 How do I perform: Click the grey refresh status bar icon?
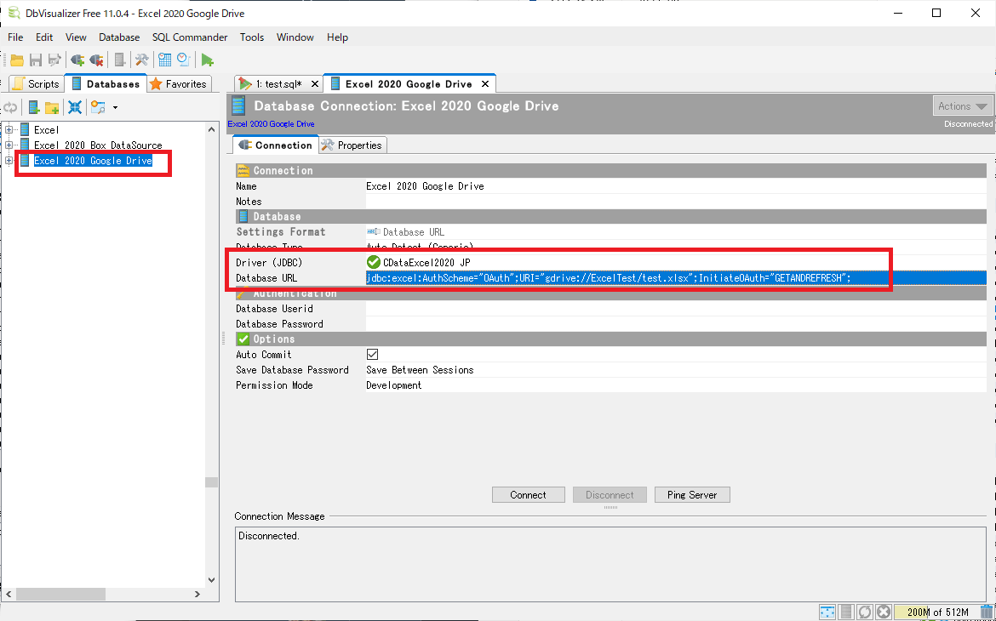(x=865, y=612)
